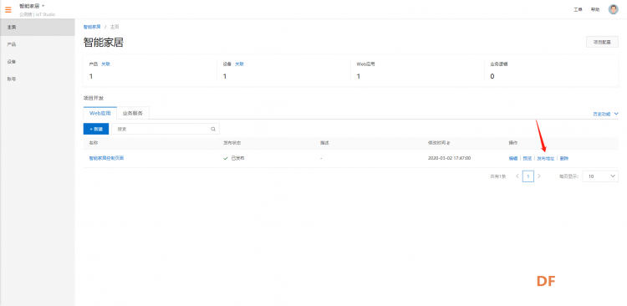Expand the 历史功能 dropdown
This screenshot has width=627, height=306.
605,114
